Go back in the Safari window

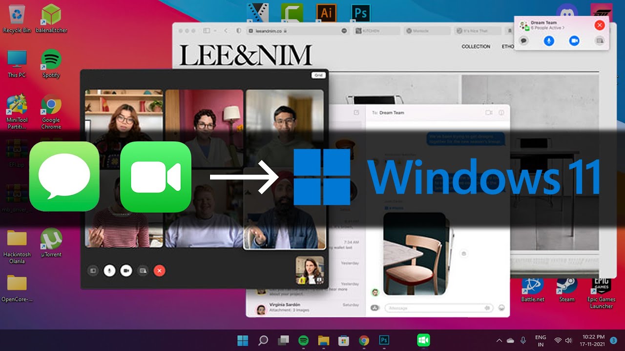coord(226,31)
